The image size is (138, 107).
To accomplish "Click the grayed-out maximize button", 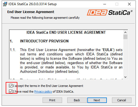I will [x=117, y=4].
